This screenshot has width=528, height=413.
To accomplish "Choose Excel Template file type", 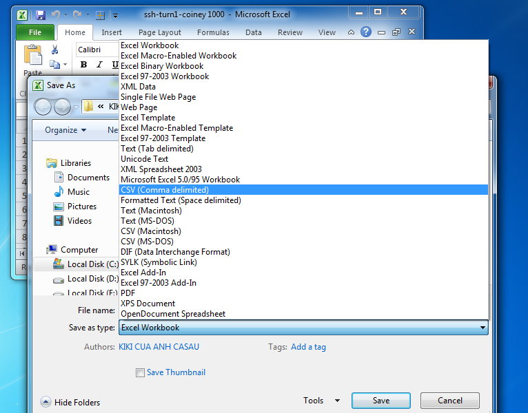I will click(304, 118).
